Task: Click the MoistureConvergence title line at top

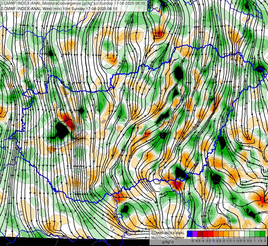Action: click(x=73, y=3)
